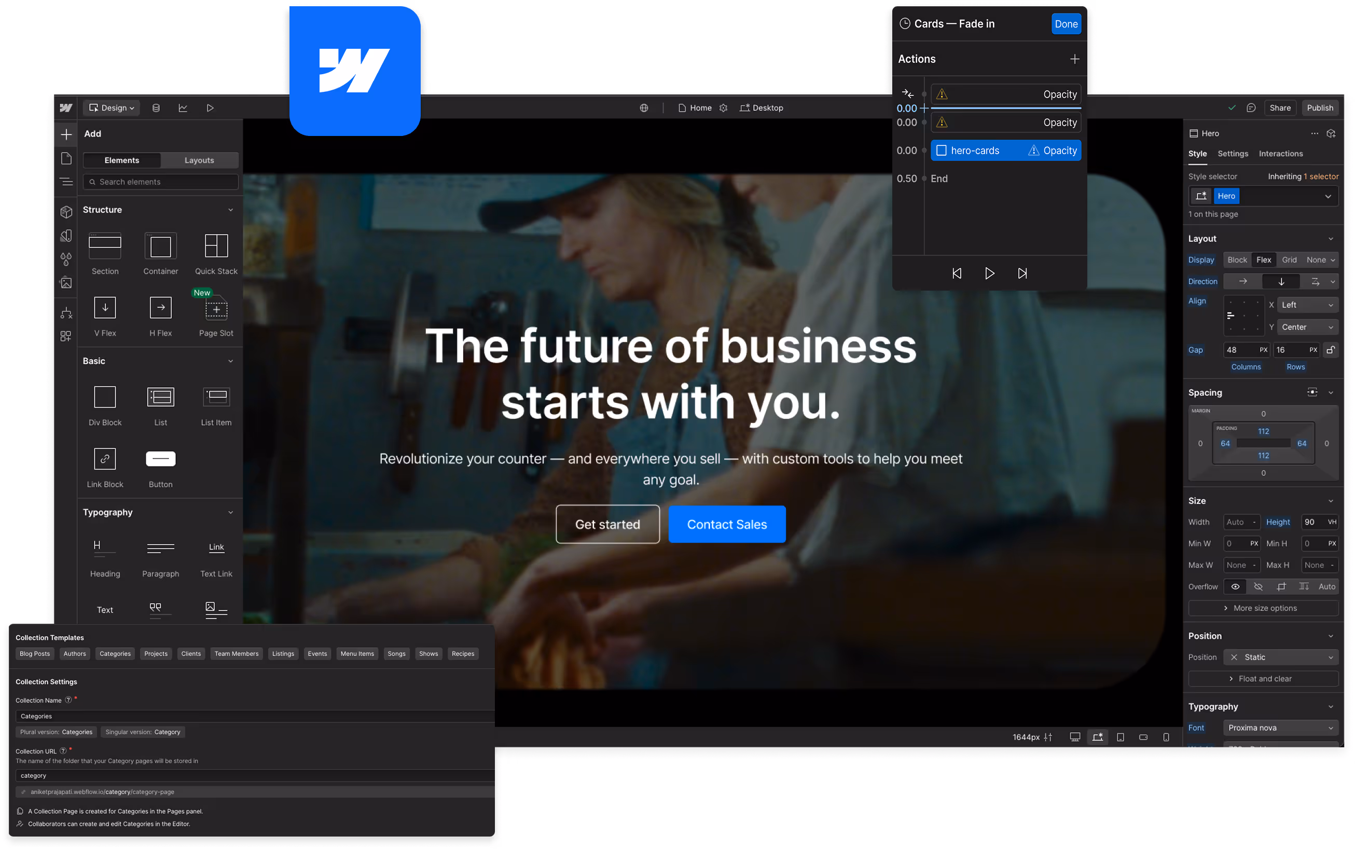
Task: Click the Add elements plus icon in left sidebar
Action: pos(66,134)
